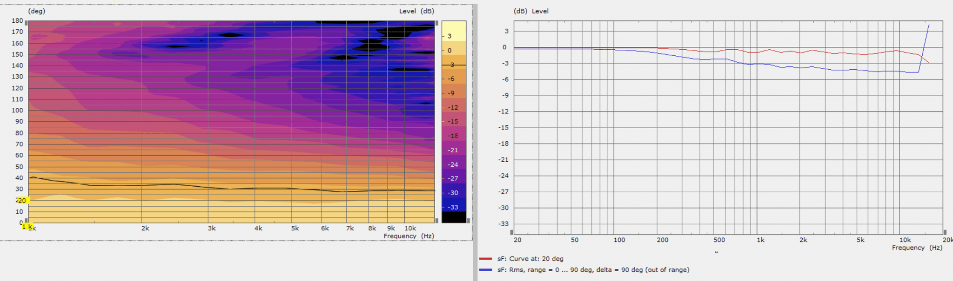Click the 140 tick on the degree axis
The height and width of the screenshot is (281, 953).
tap(17, 65)
